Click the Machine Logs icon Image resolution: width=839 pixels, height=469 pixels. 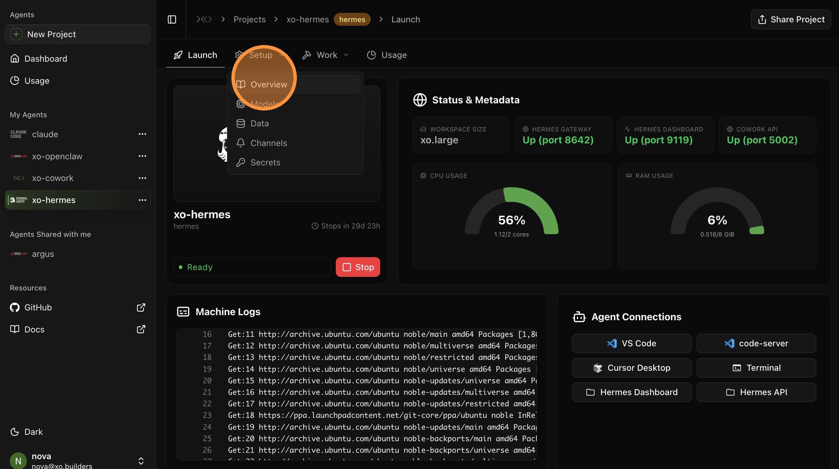(x=183, y=312)
